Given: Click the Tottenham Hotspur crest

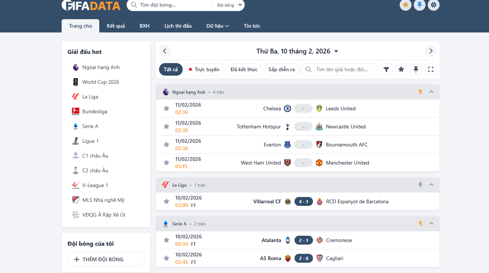Looking at the screenshot, I should tap(287, 127).
